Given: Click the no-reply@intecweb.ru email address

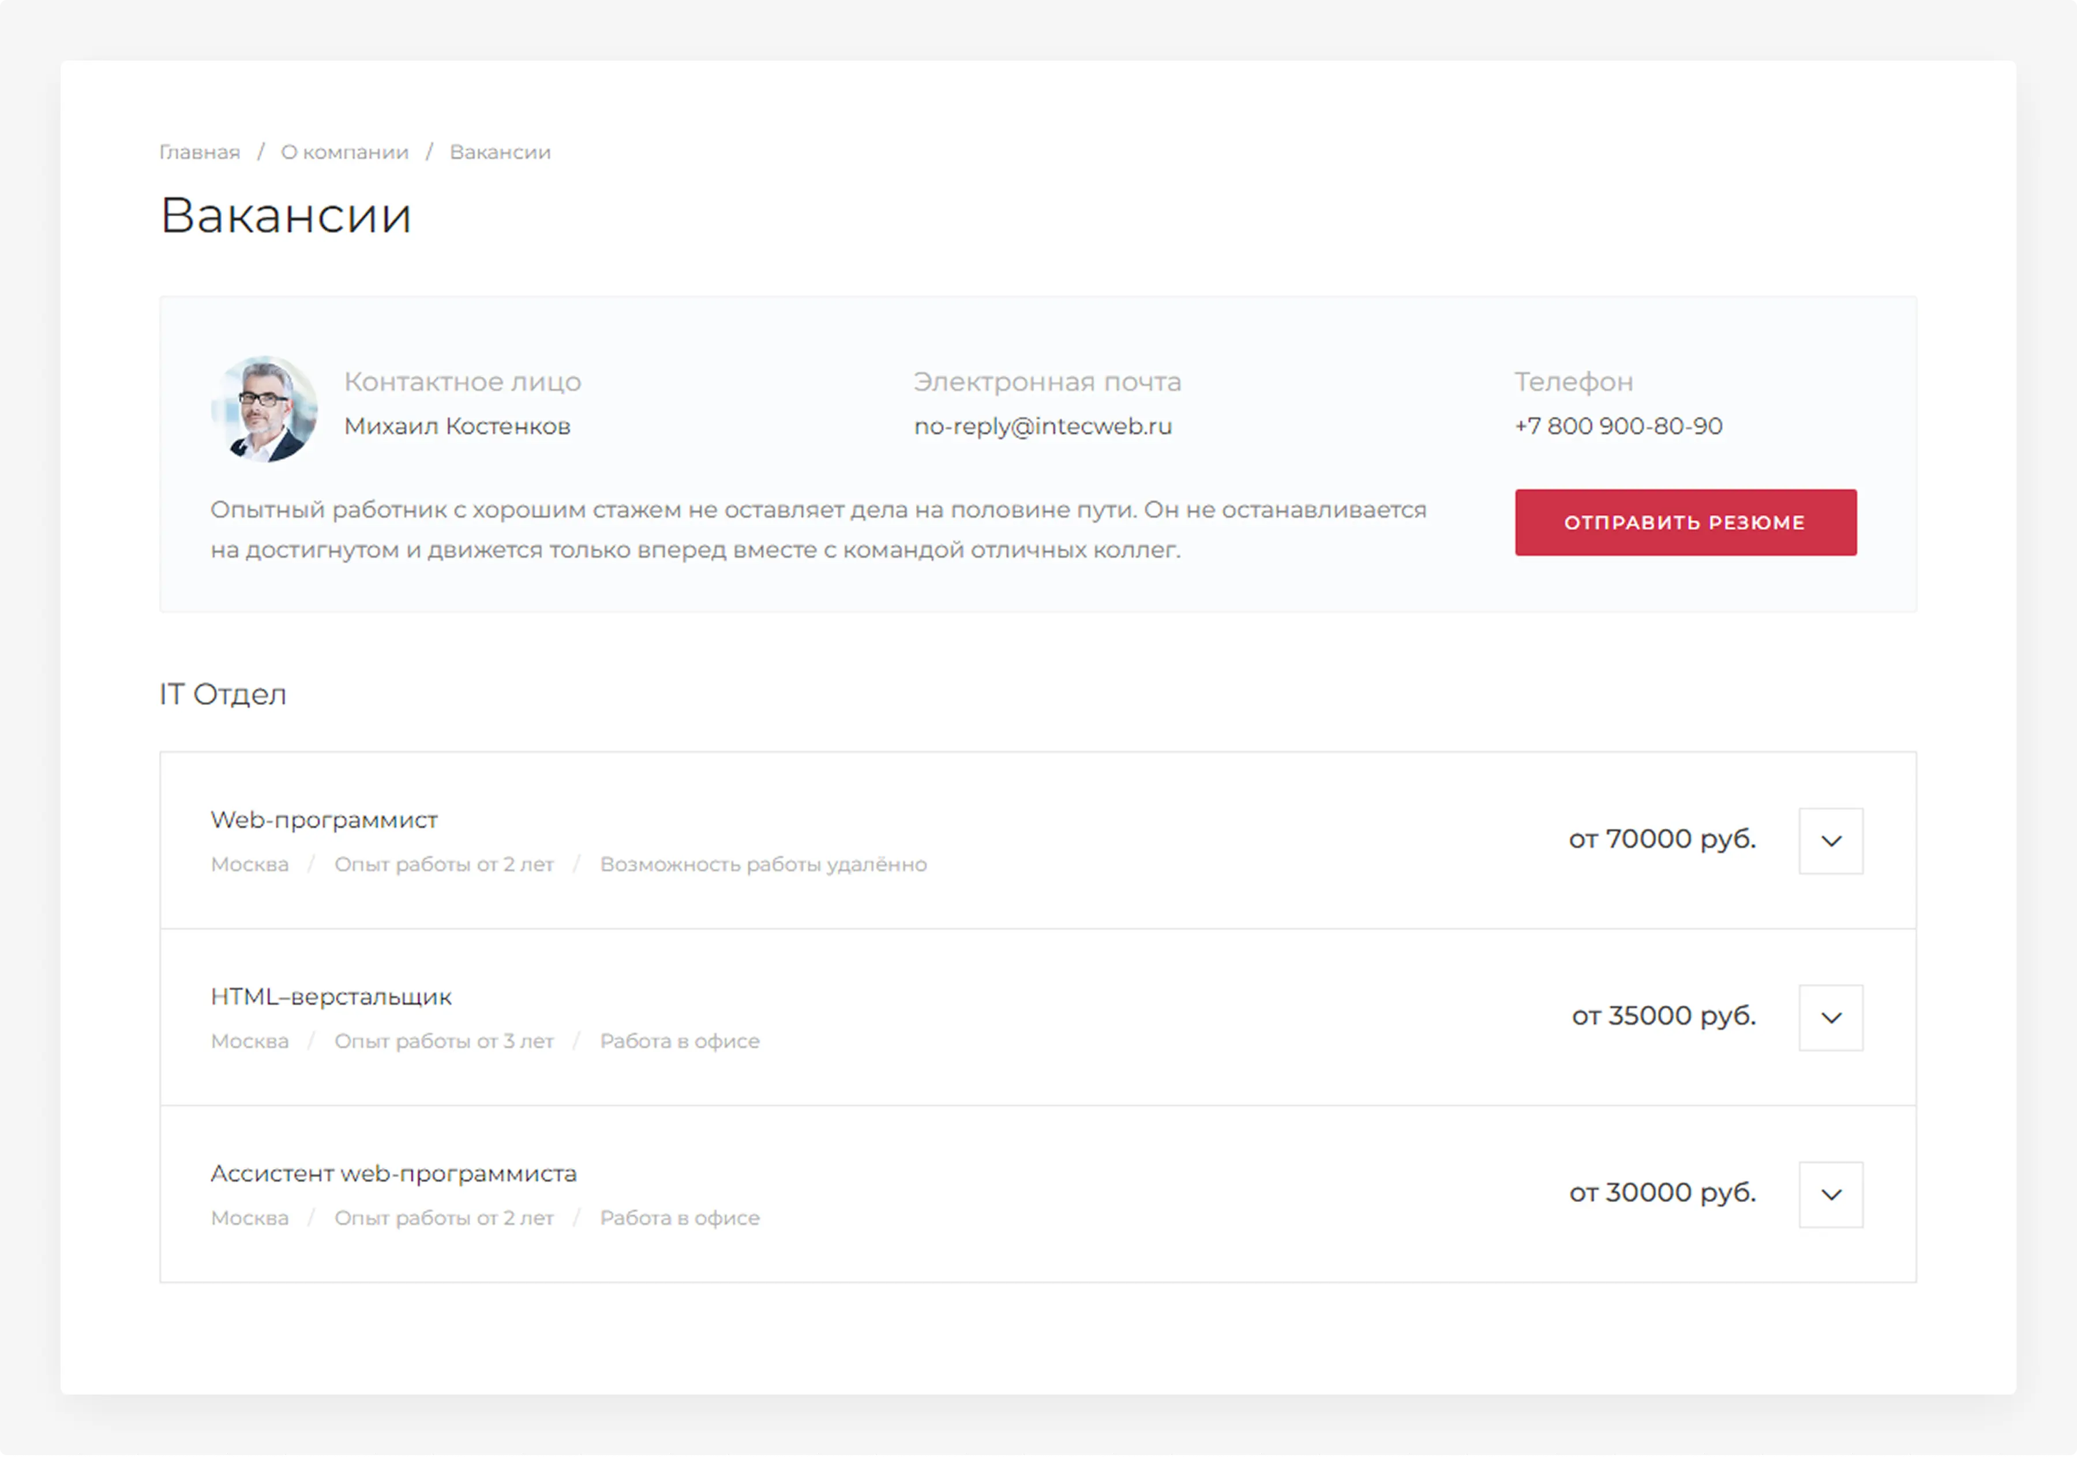Looking at the screenshot, I should [x=1042, y=426].
